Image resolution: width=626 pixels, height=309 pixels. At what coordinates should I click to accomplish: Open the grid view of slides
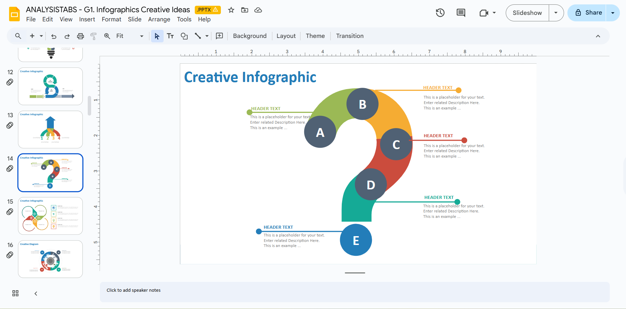click(16, 293)
